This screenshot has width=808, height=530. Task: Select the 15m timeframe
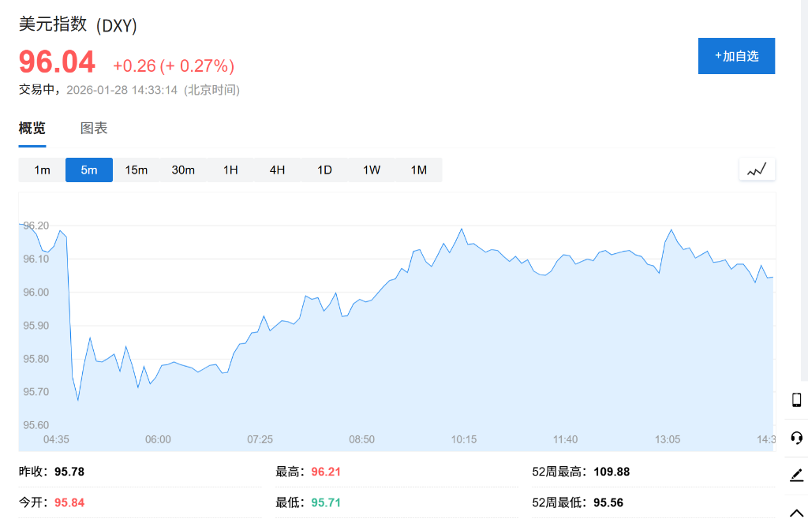136,169
